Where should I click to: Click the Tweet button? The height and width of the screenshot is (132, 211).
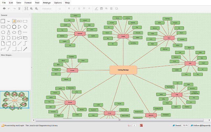click(177, 125)
